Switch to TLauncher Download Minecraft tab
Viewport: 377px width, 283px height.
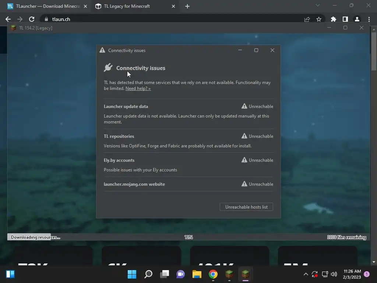point(45,6)
